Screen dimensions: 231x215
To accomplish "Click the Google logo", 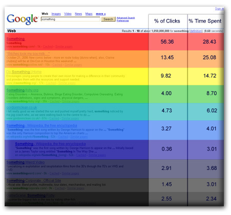I will 22,19.
